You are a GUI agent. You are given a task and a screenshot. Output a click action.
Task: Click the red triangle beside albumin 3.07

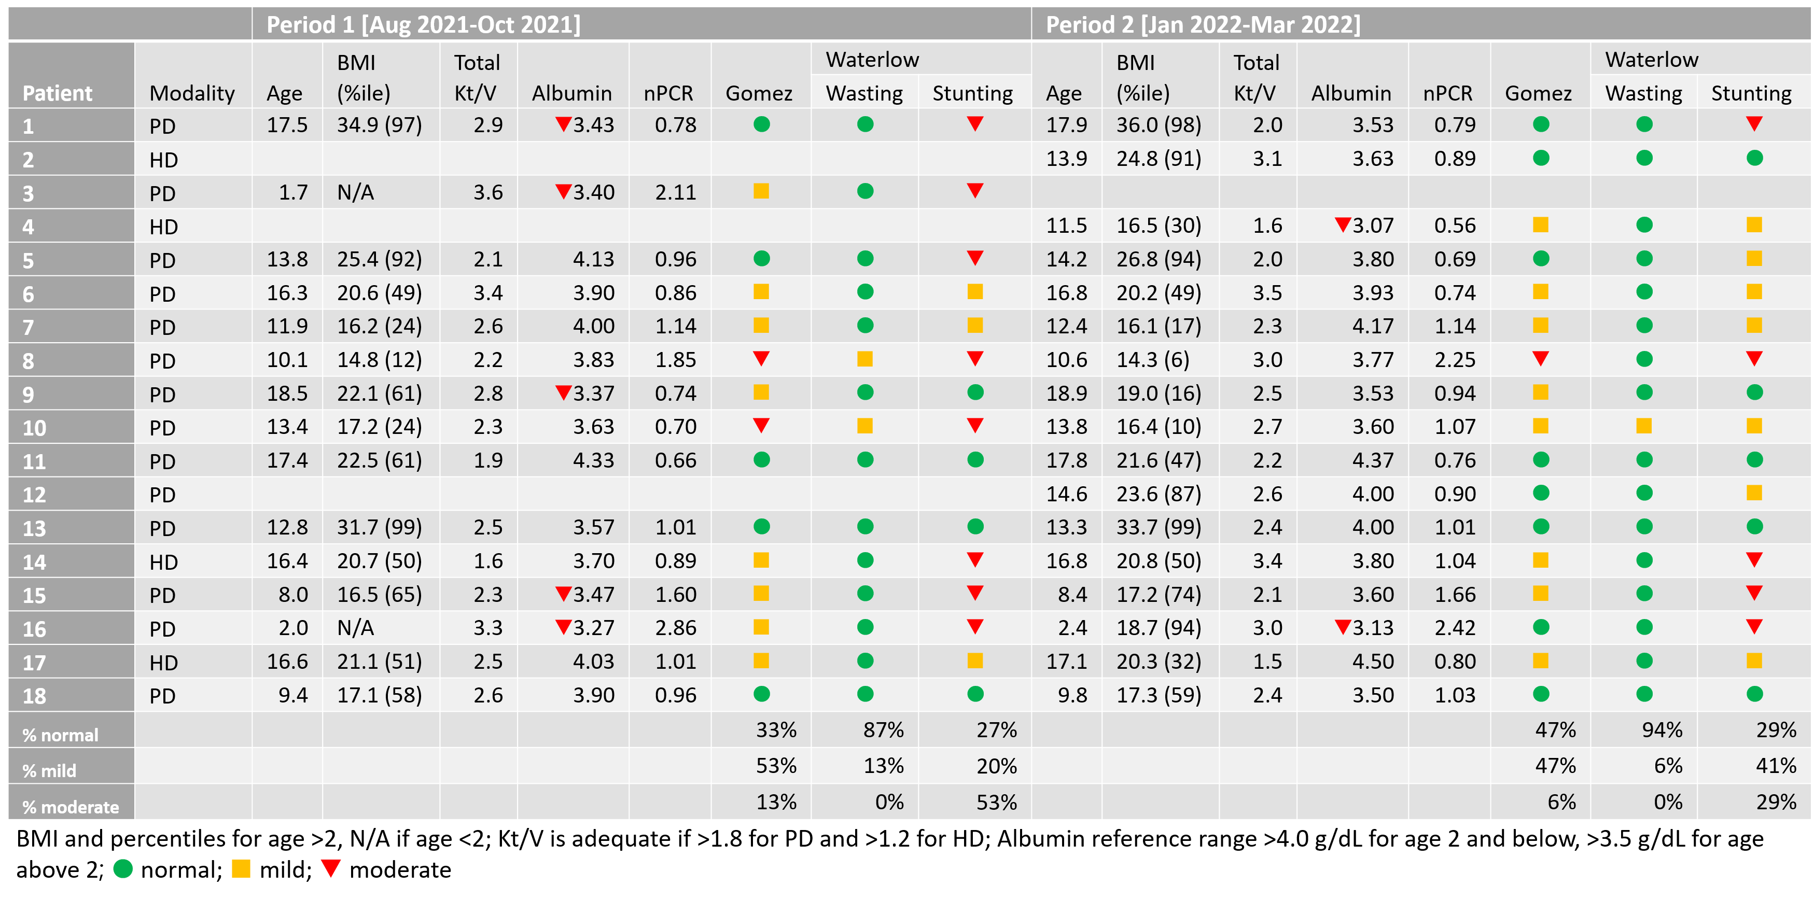coord(1342,224)
